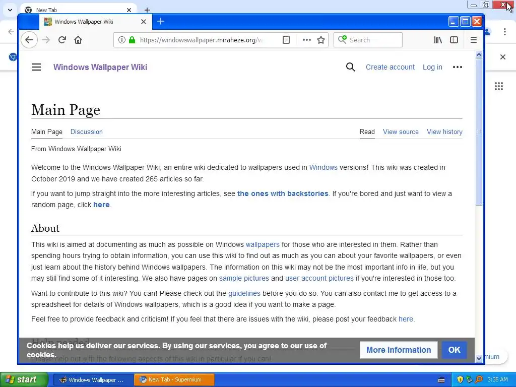Reload the Windows Wallpaper Wiki page

tap(62, 40)
